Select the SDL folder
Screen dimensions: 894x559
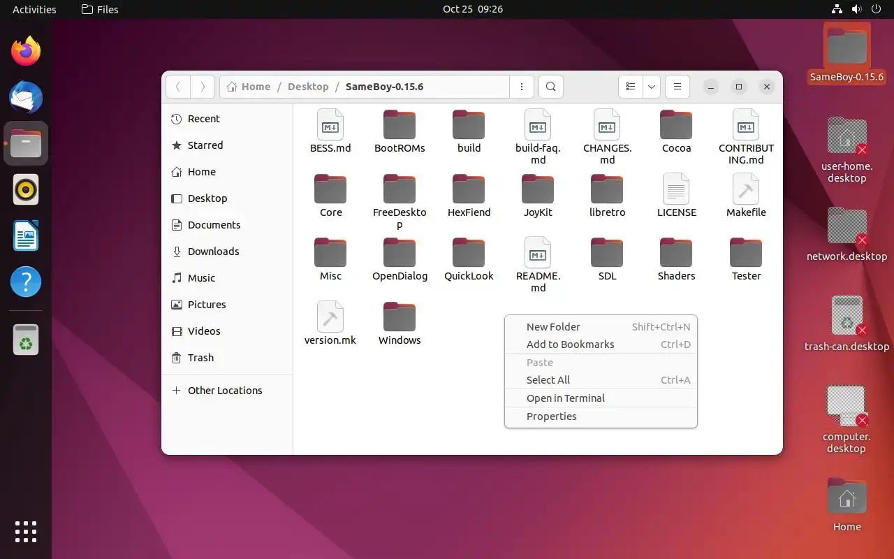click(x=607, y=259)
